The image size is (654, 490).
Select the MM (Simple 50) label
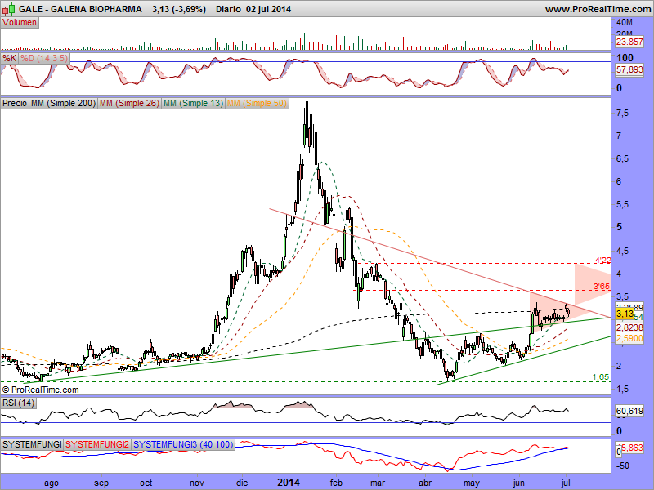[257, 103]
